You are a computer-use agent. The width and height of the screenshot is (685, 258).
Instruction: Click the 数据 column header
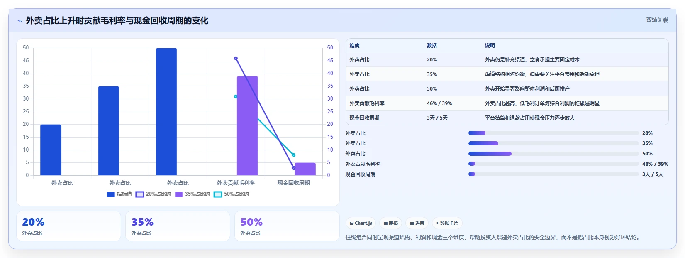coord(432,46)
